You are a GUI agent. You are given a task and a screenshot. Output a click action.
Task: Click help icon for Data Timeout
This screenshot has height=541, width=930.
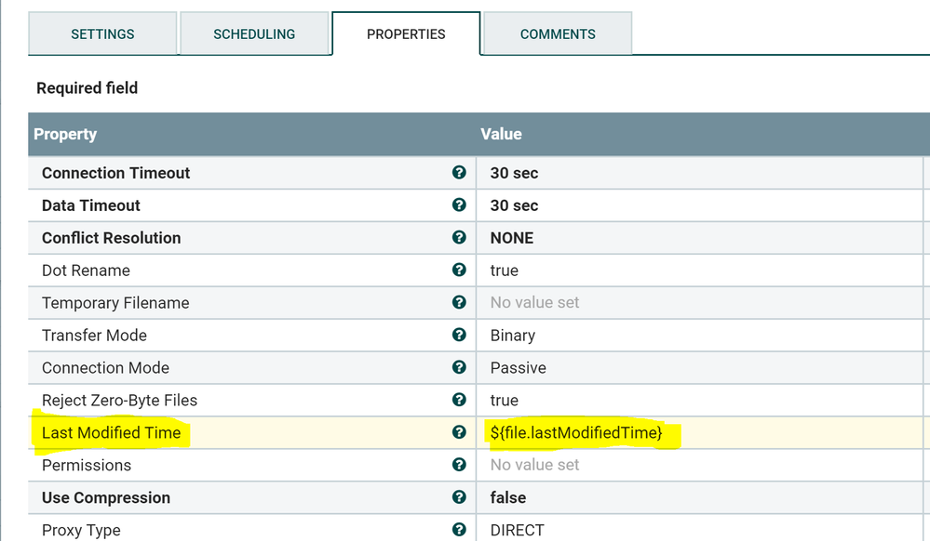[x=459, y=205]
